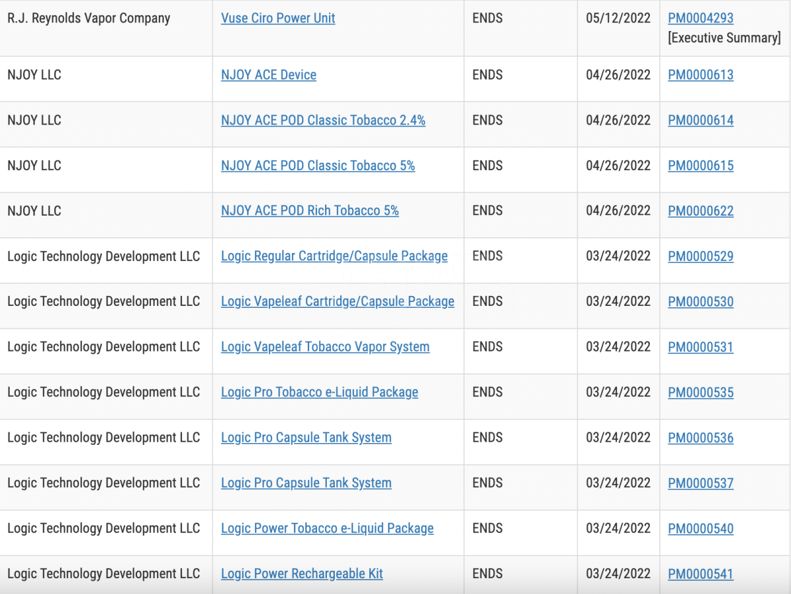Open NJOY ACE POD Rich Tobacco 5% link

click(x=310, y=211)
